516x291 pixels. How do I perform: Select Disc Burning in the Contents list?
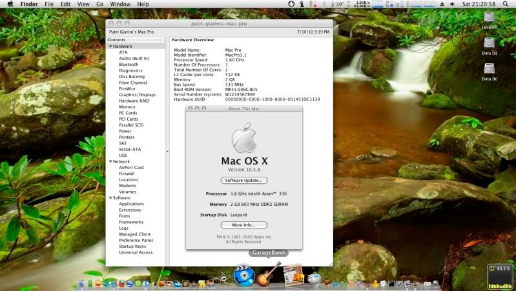point(132,76)
